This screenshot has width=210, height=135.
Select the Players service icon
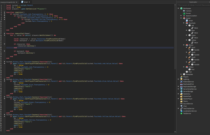click(x=181, y=77)
